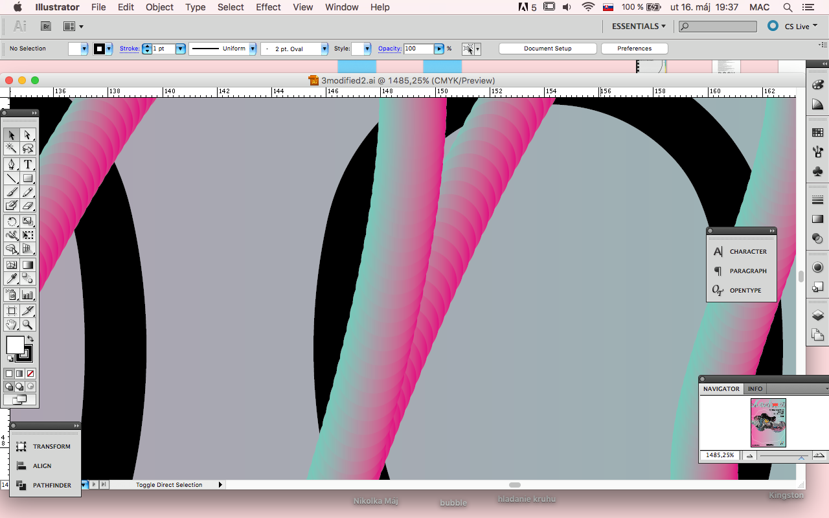This screenshot has width=829, height=518.
Task: Select the Pen tool
Action: (x=12, y=164)
